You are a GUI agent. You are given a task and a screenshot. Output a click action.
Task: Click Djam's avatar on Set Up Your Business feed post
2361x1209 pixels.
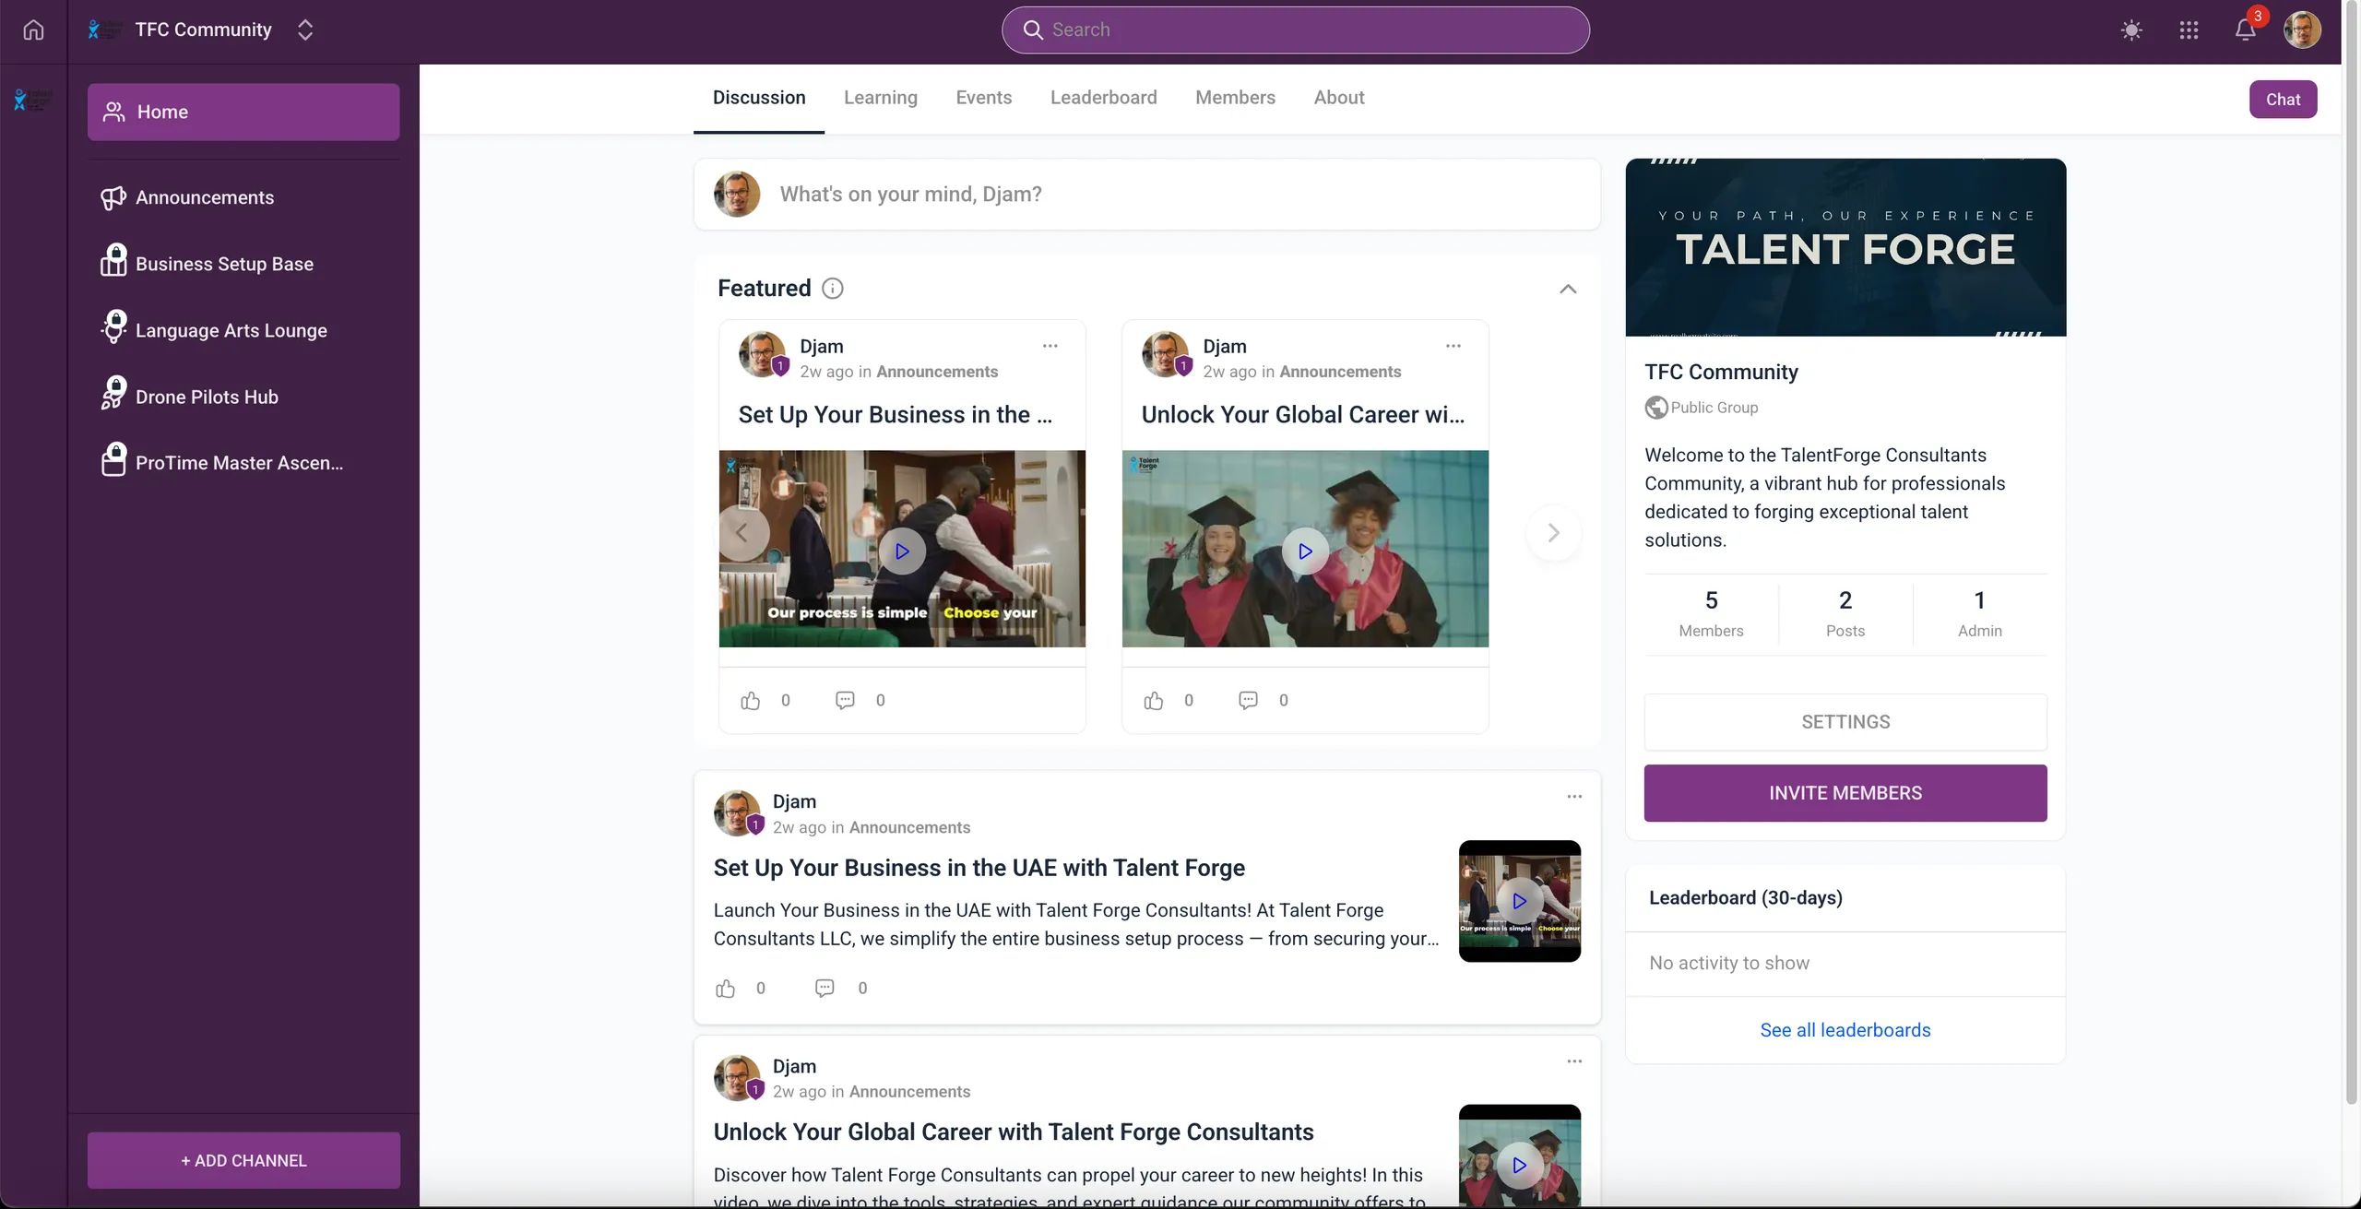coord(738,813)
